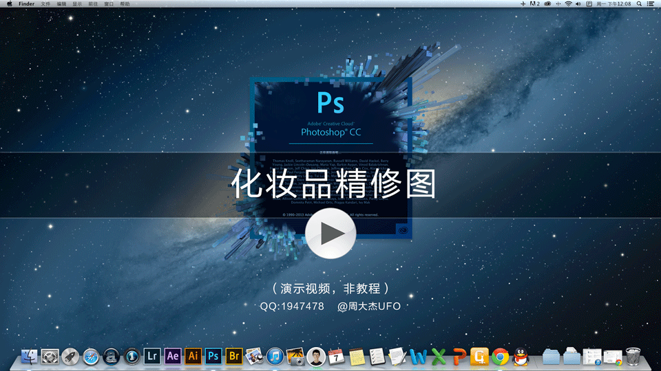This screenshot has height=371, width=661.
Task: Click the @周大杰UFO text
Action: pyautogui.click(x=369, y=306)
